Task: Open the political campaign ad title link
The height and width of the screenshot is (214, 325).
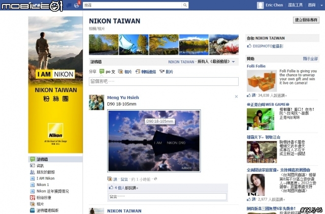Action: tap(278, 170)
